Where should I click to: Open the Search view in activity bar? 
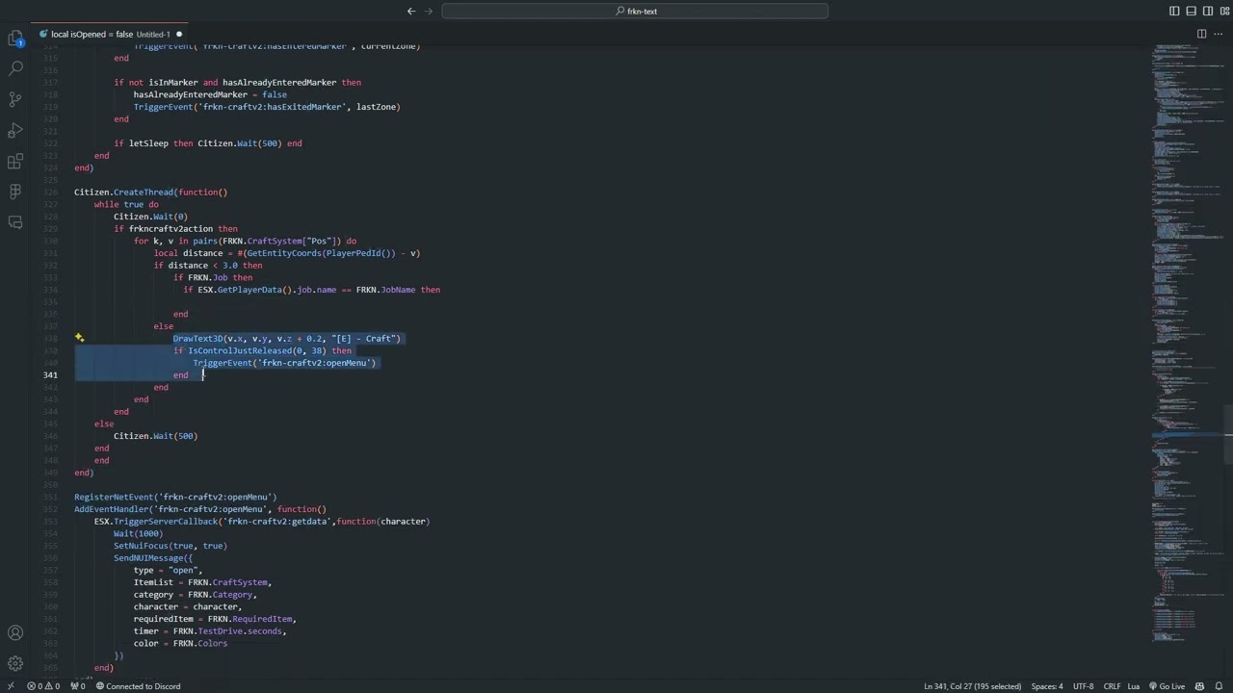(15, 69)
